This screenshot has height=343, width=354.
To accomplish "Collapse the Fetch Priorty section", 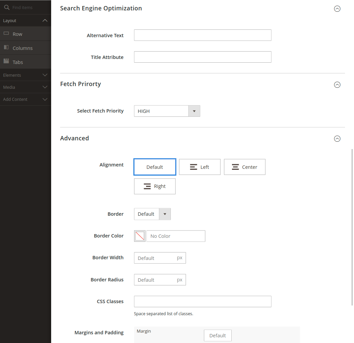I will (337, 85).
